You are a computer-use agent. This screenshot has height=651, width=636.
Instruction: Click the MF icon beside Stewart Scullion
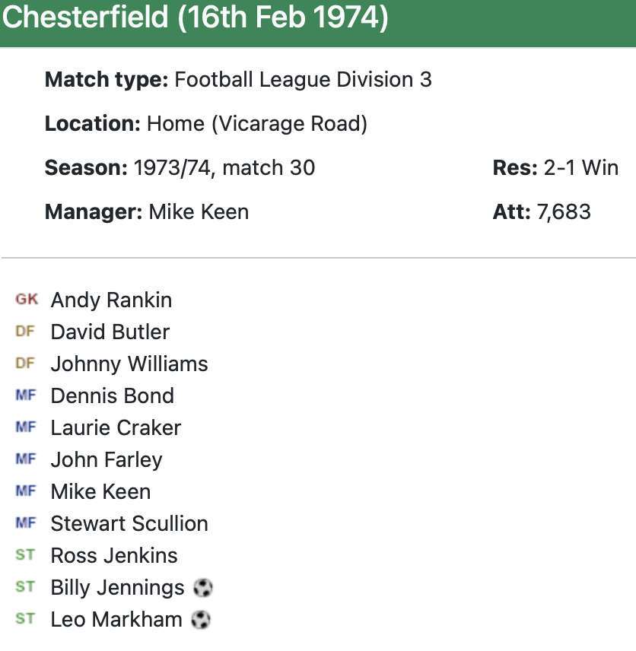click(26, 523)
